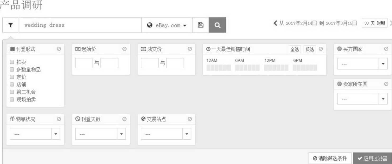Clear the 物品状况 filter reset icon
Image resolution: width=392 pixels, height=164 pixels.
tap(59, 119)
